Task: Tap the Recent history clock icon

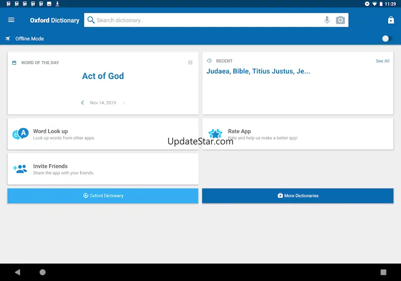Action: 209,61
